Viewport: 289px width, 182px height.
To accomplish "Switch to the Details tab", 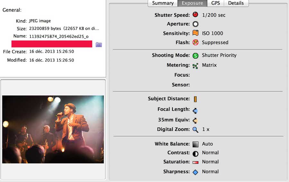I will point(236,3).
